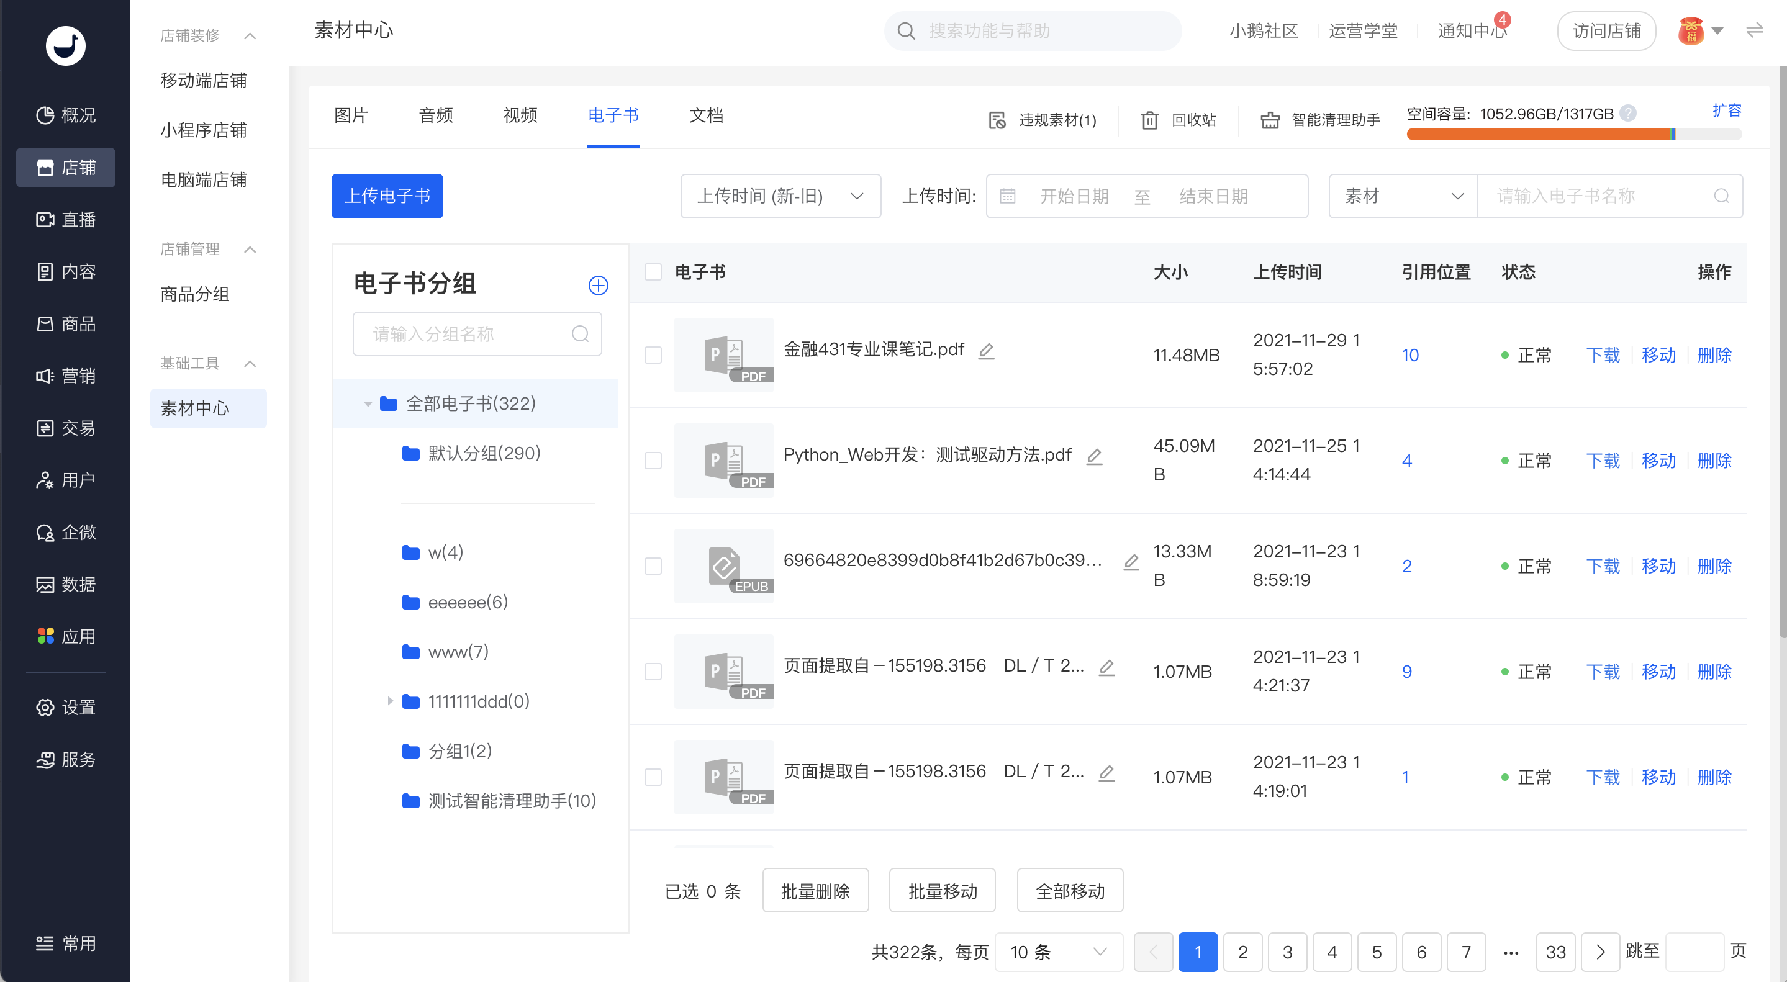Click the 批量删除 button

tap(815, 891)
